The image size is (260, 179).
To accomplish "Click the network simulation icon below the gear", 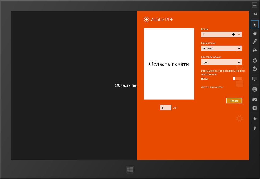I will [x=255, y=118].
